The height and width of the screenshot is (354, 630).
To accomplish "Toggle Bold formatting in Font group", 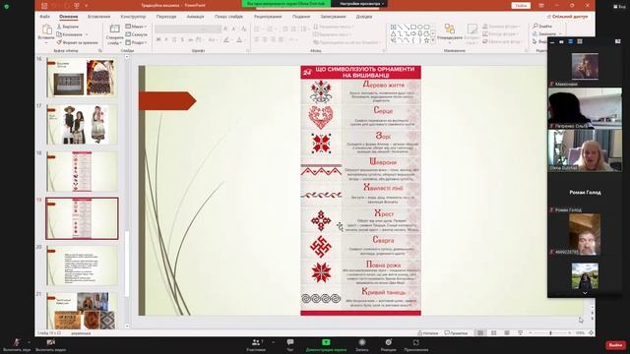I will (158, 39).
